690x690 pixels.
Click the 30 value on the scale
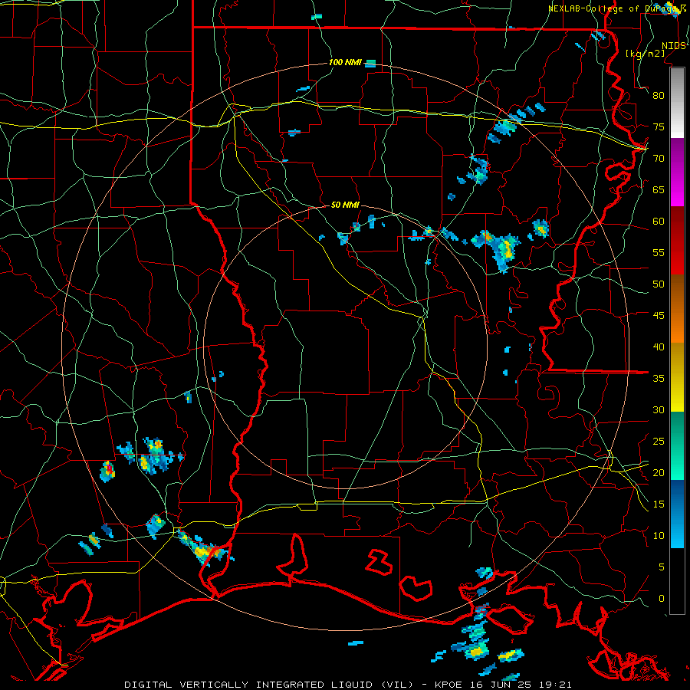point(659,409)
